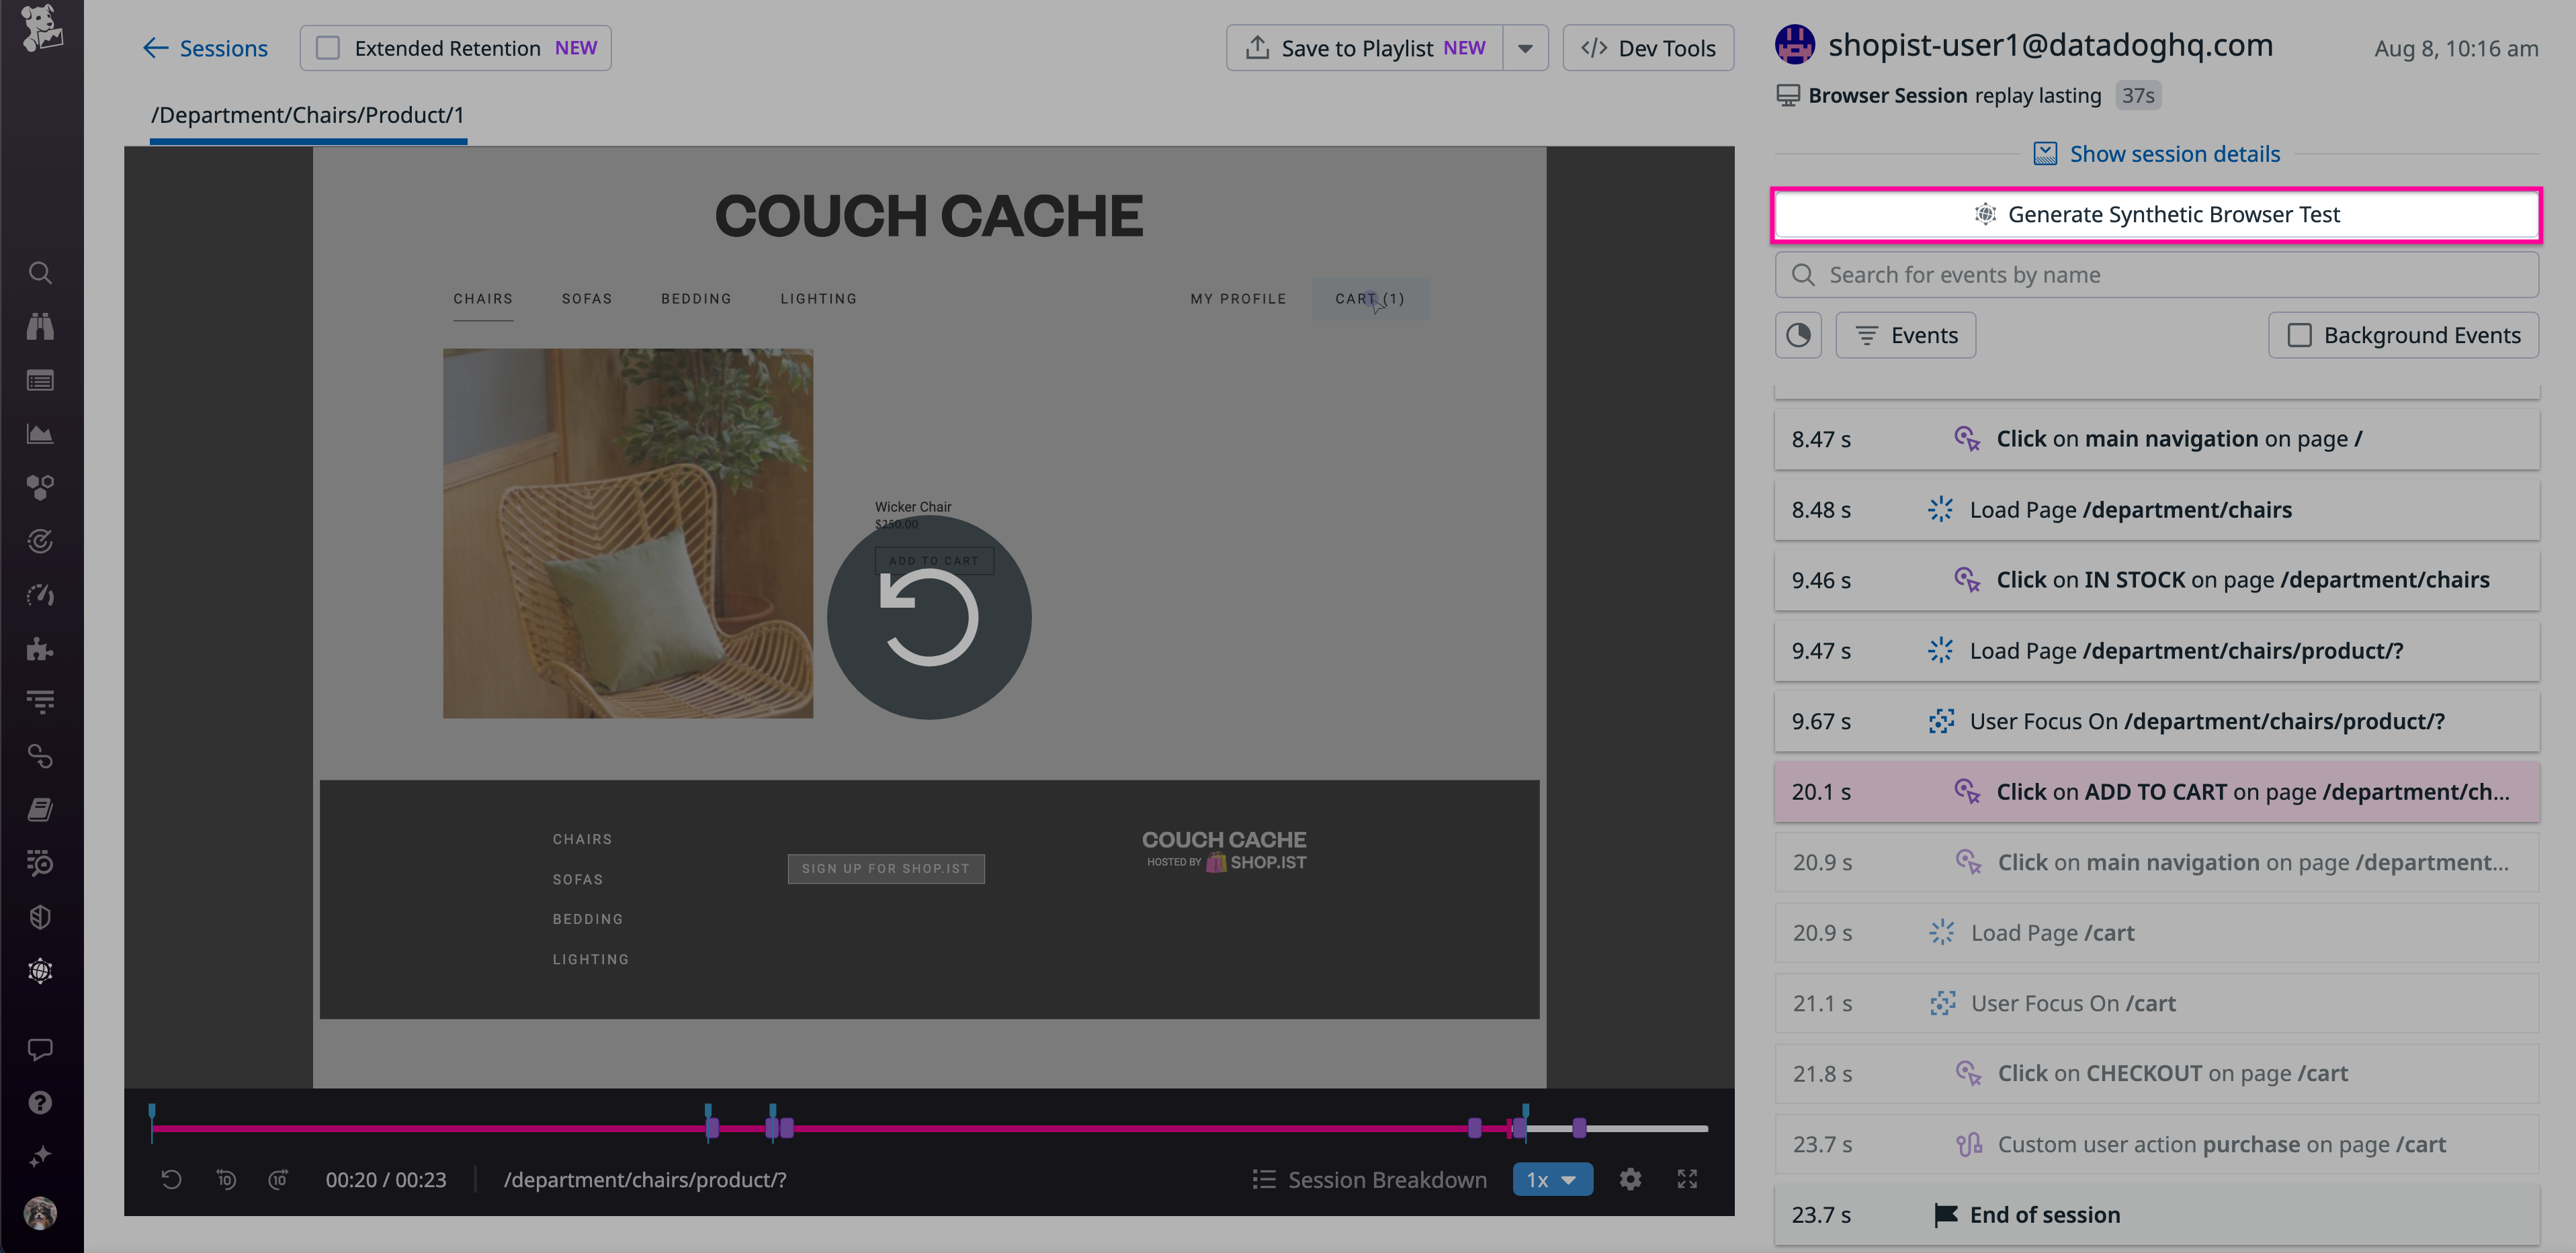Click Generate Synthetic Browser Test

2156,214
